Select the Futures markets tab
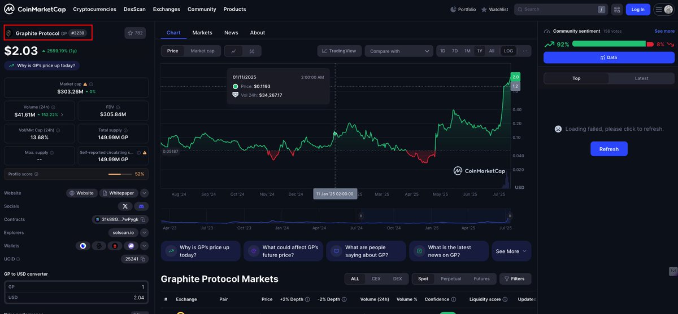The height and width of the screenshot is (314, 678). click(482, 278)
